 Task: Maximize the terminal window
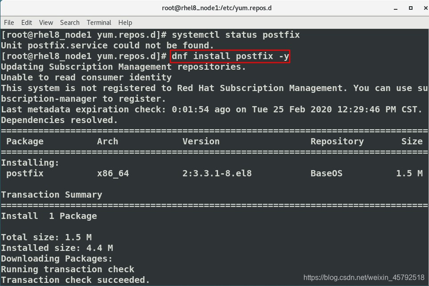(411, 8)
